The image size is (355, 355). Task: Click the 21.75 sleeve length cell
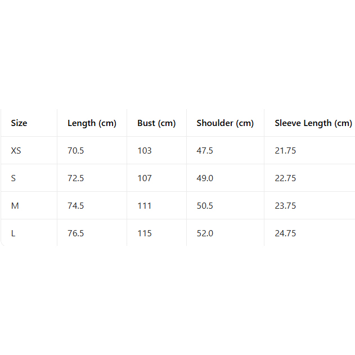point(285,151)
